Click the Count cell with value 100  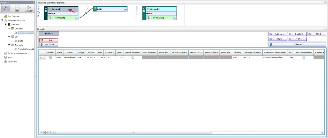(119, 58)
